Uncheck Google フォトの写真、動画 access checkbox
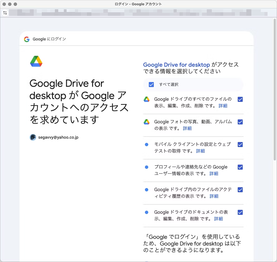 (x=240, y=122)
